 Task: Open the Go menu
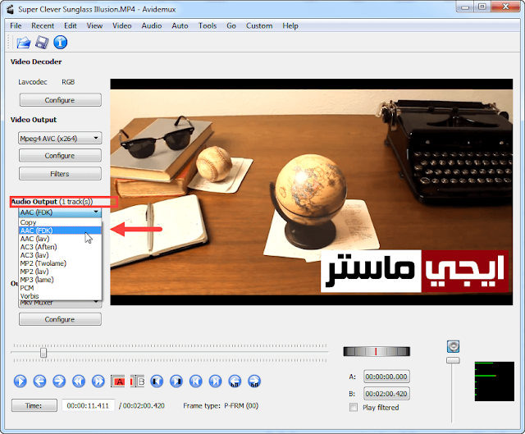[x=231, y=25]
